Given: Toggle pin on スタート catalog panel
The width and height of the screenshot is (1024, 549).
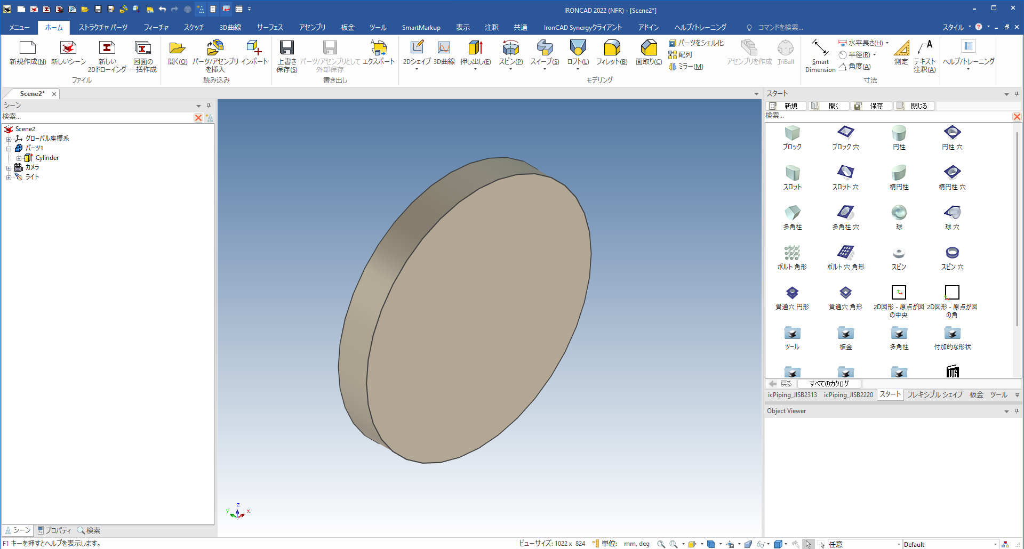Looking at the screenshot, I should coord(1017,94).
